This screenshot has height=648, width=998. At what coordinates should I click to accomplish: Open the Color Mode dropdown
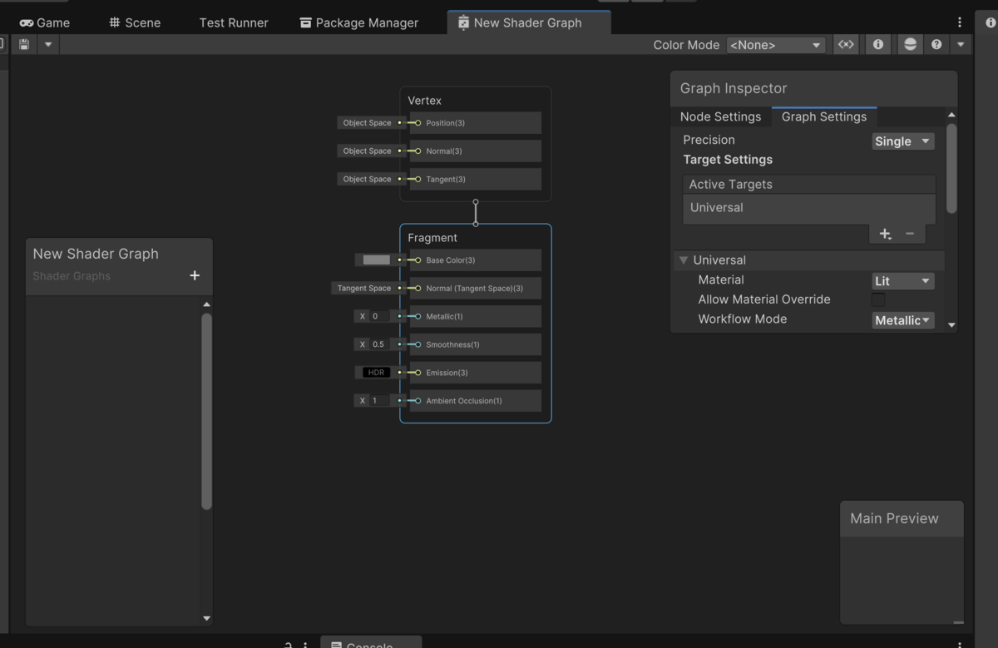(x=775, y=45)
